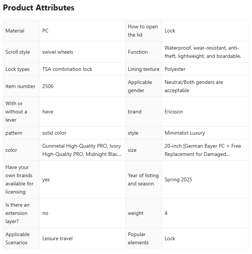Click the Lock value under Popular elements
The image size is (252, 254).
click(170, 238)
